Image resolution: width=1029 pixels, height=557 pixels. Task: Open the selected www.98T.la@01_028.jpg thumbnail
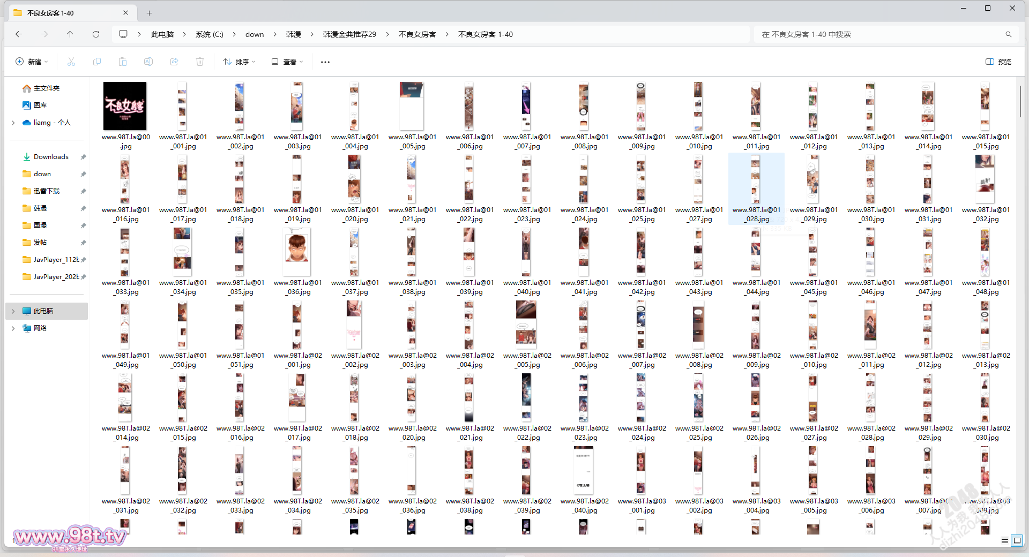756,179
